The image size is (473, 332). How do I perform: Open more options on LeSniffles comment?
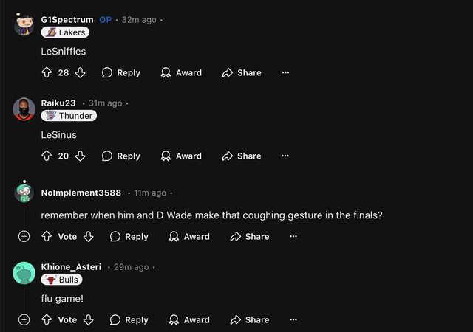pos(285,72)
